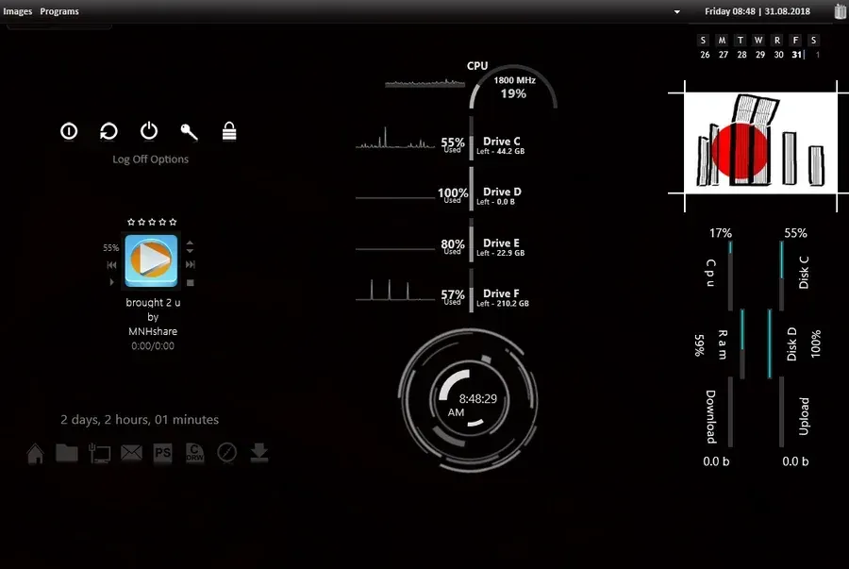This screenshot has width=849, height=569.
Task: Open the Programs menu
Action: pos(59,11)
